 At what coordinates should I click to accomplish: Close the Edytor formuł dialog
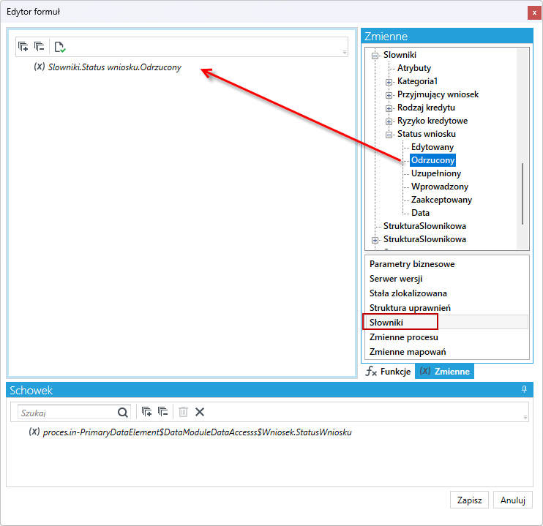point(534,12)
